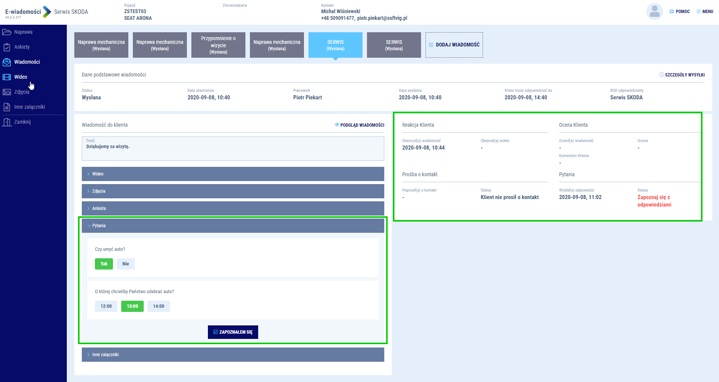The width and height of the screenshot is (719, 382).
Task: Click the ZAPOZNAŁEM SIĘ button
Action: (233, 332)
